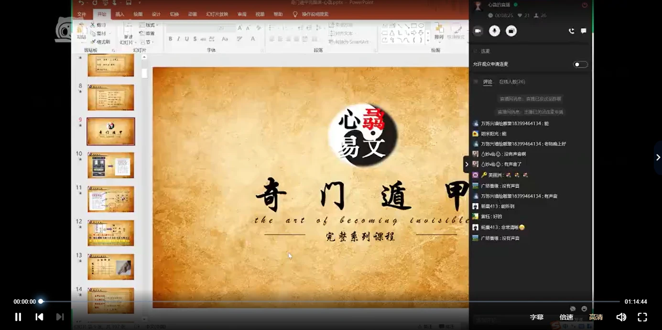Click the slide panel scrollbar handle
662x330 pixels.
point(144,73)
